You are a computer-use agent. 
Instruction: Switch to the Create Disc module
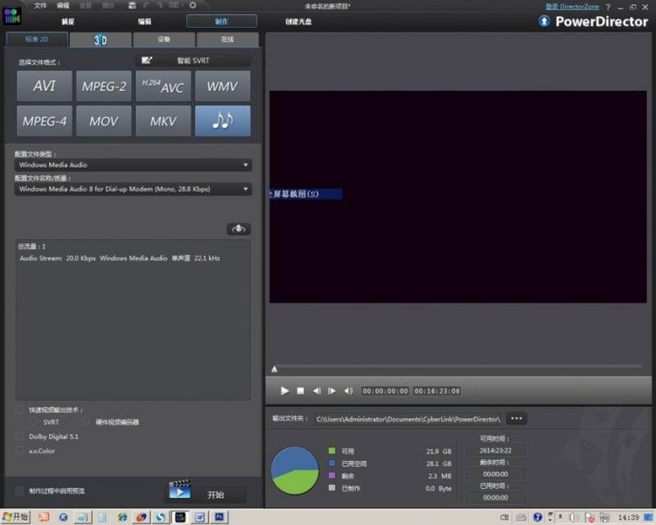tap(298, 21)
